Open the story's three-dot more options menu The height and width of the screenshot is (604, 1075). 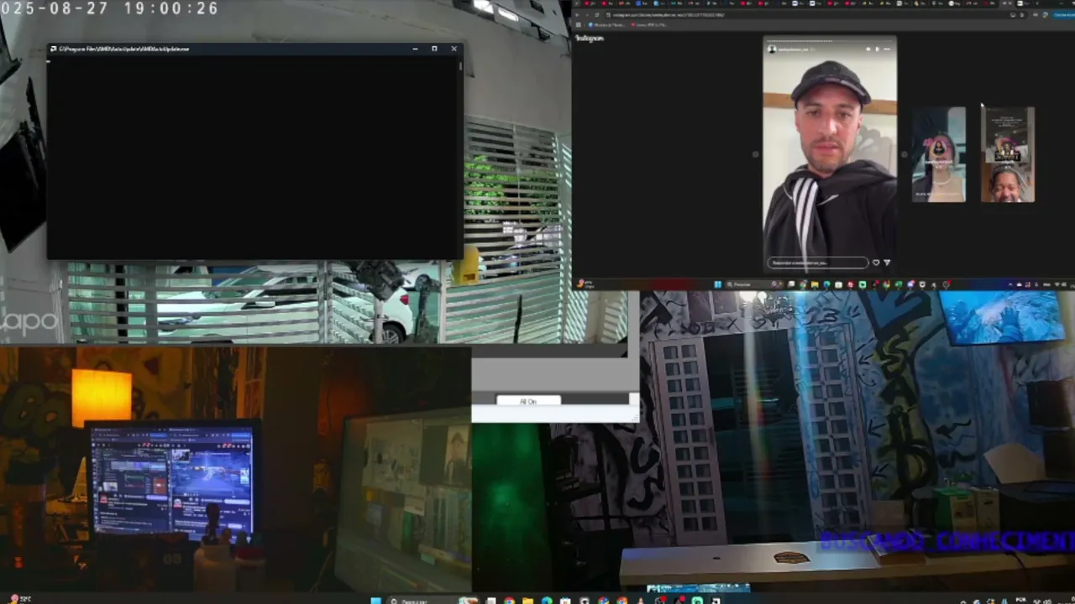887,49
